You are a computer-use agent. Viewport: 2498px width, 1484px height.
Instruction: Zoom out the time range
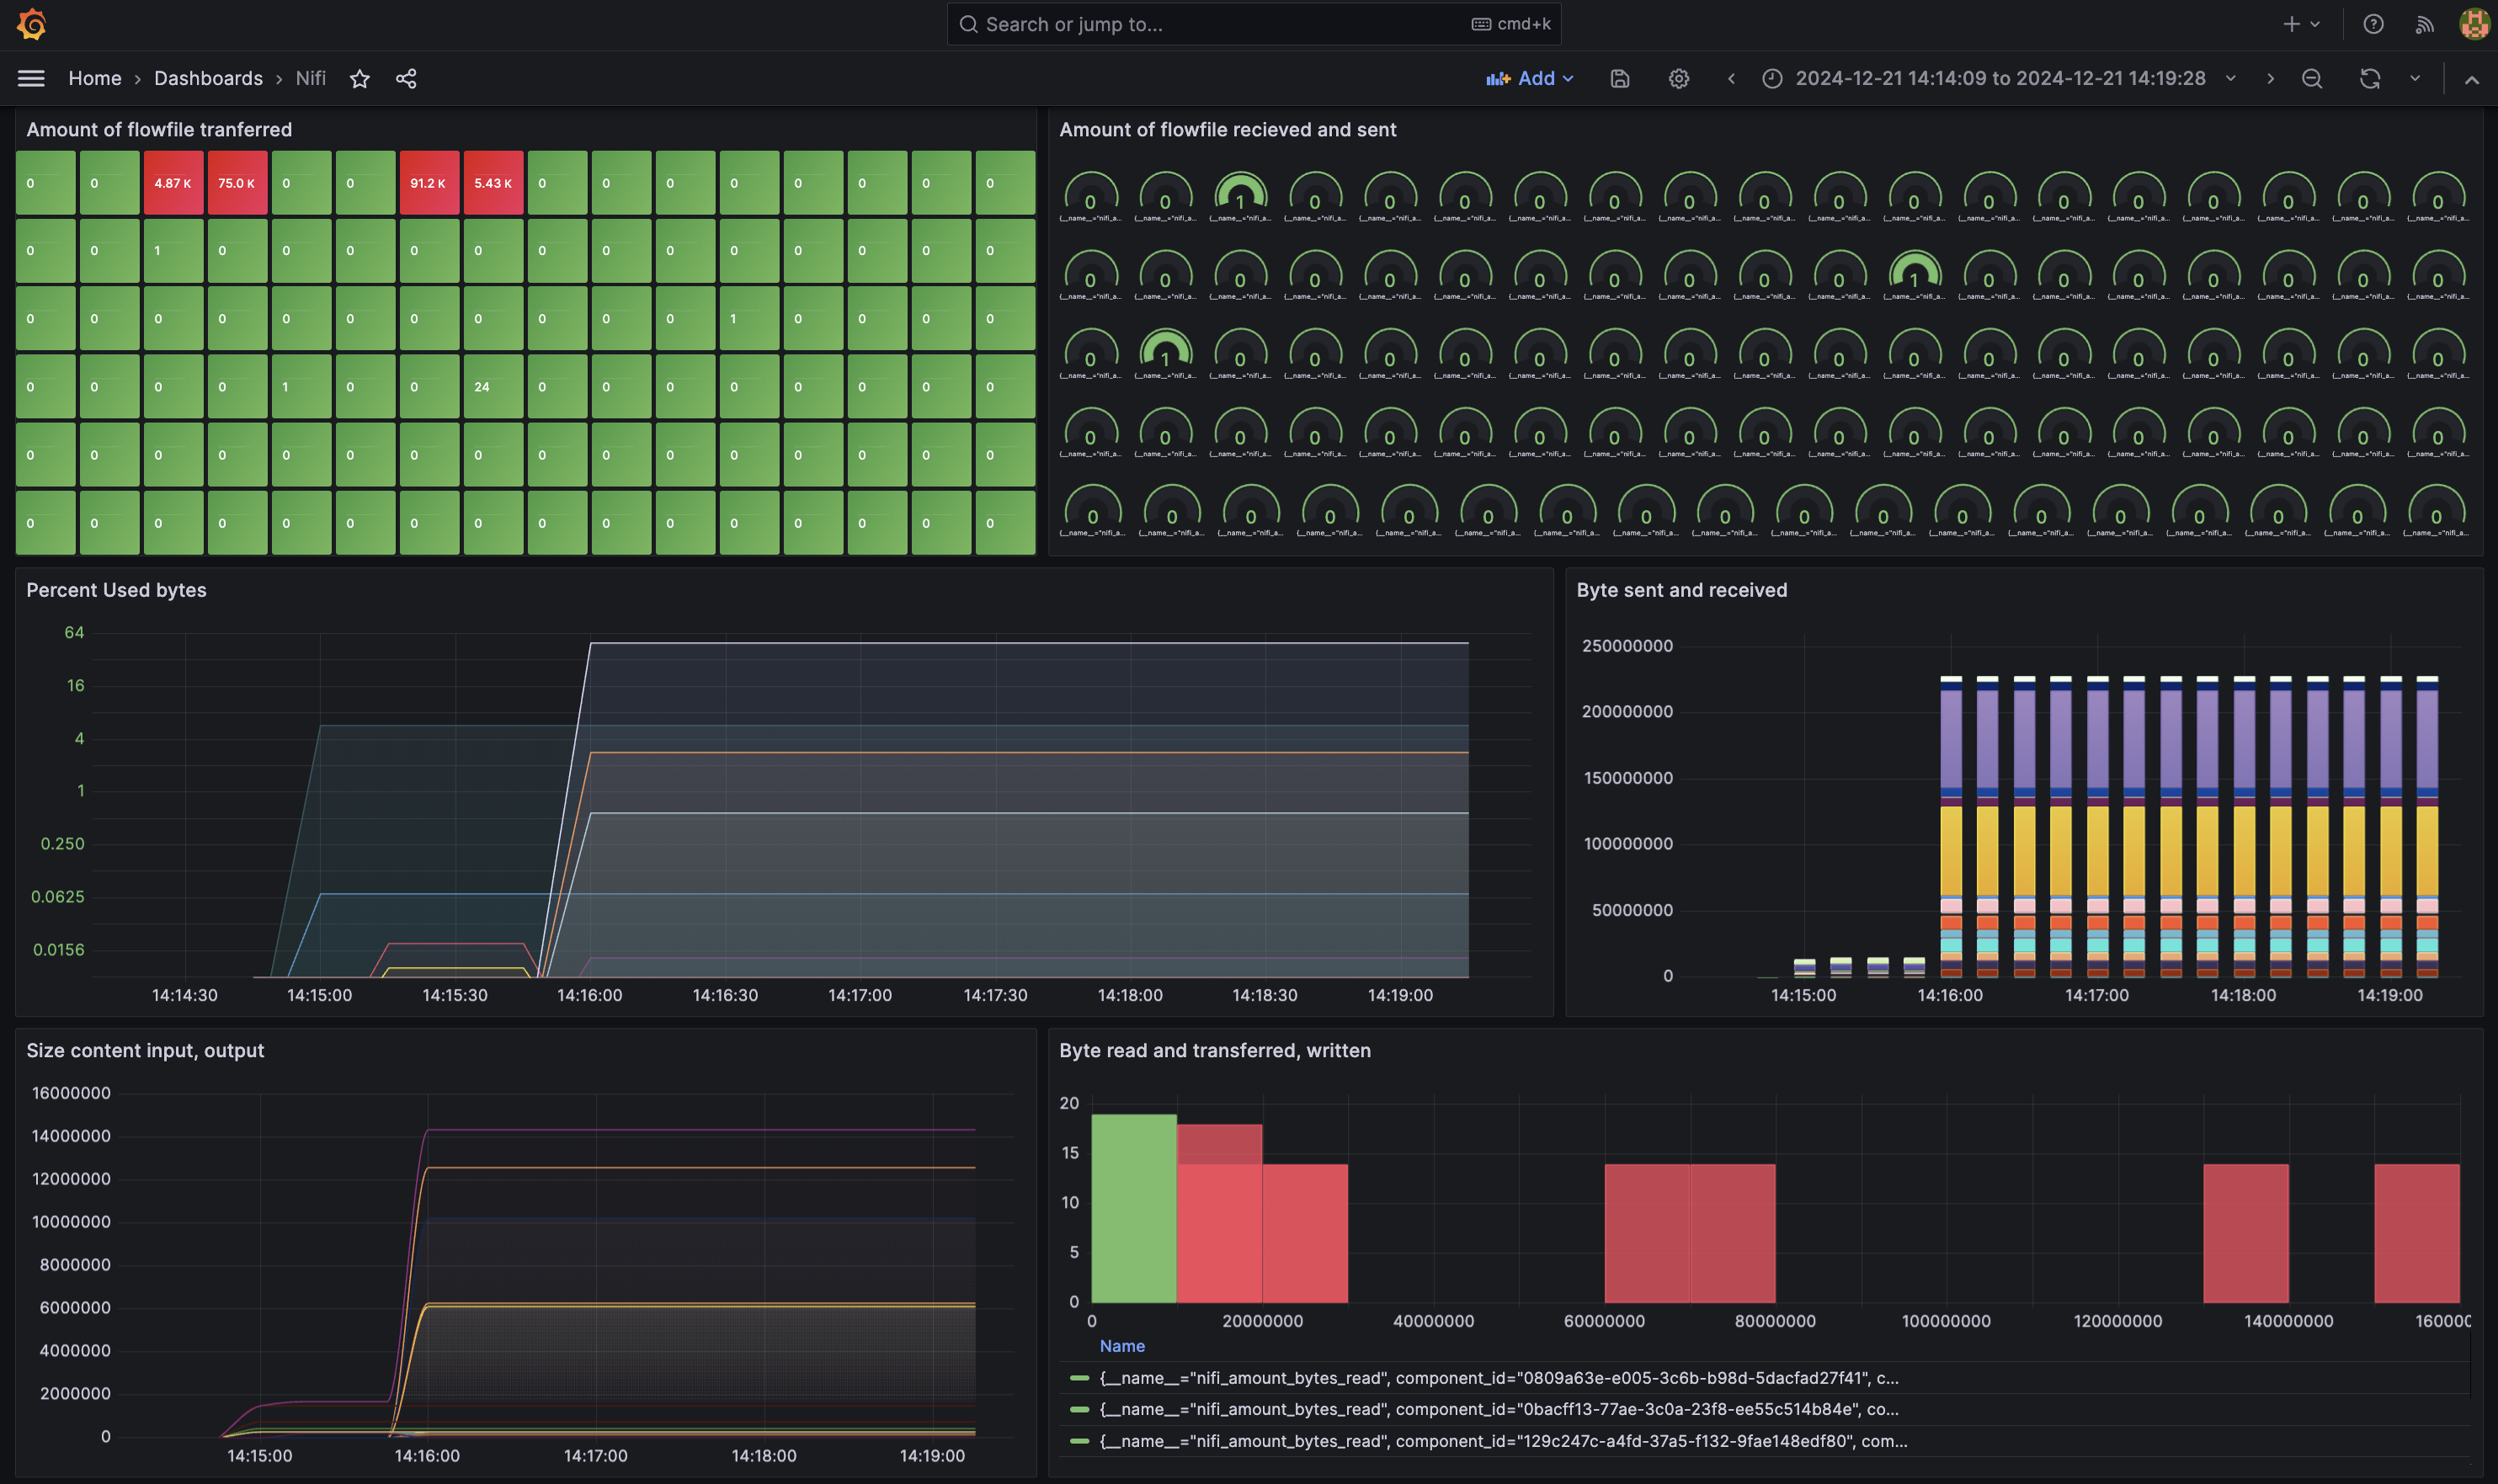tap(2312, 78)
